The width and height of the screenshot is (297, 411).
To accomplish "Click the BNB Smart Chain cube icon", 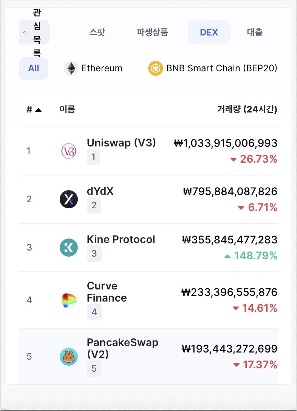I will (x=156, y=68).
